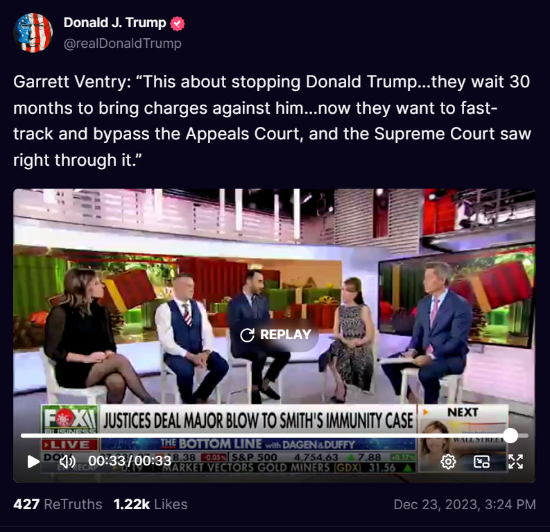This screenshot has width=550, height=532.
Task: Visit the @realDonaldTrump handle link
Action: click(123, 44)
